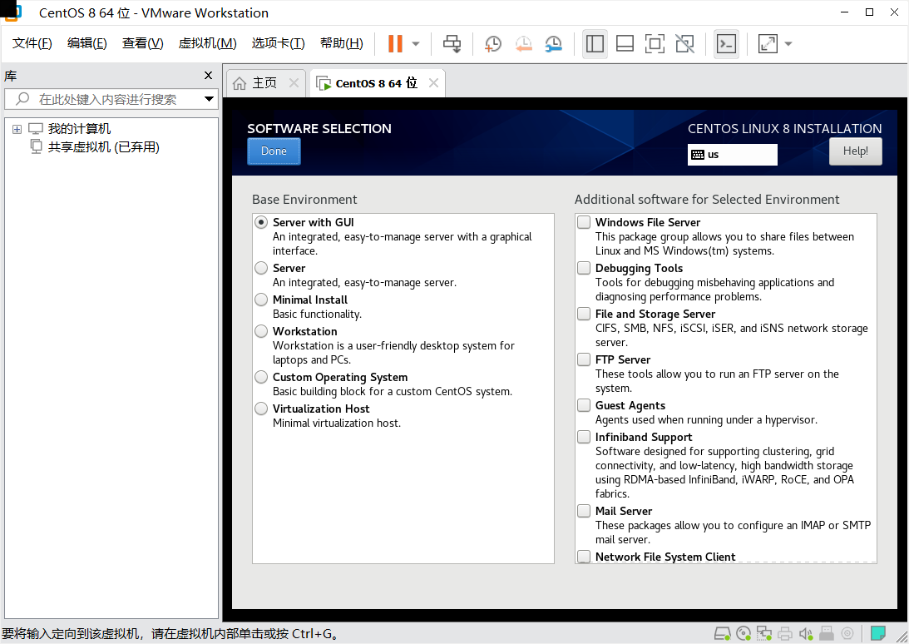Click the sound card status icon

click(x=806, y=633)
